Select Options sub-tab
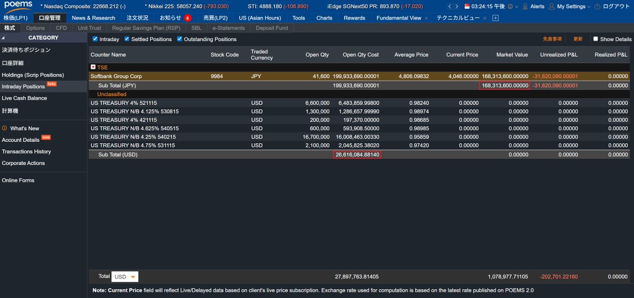 (x=35, y=28)
